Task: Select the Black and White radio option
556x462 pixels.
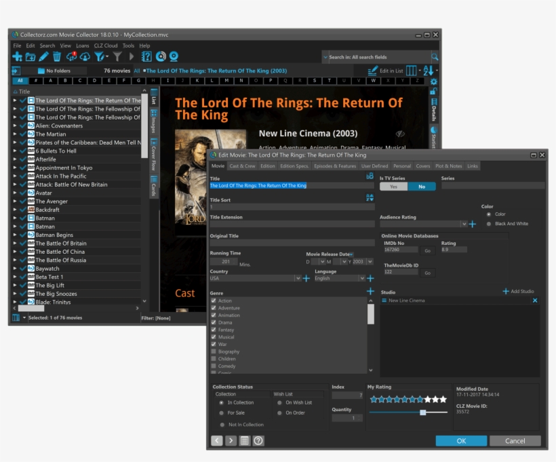Action: click(x=488, y=223)
